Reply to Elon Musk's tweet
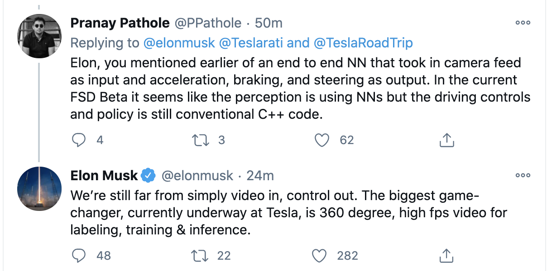The image size is (547, 271). point(79,256)
